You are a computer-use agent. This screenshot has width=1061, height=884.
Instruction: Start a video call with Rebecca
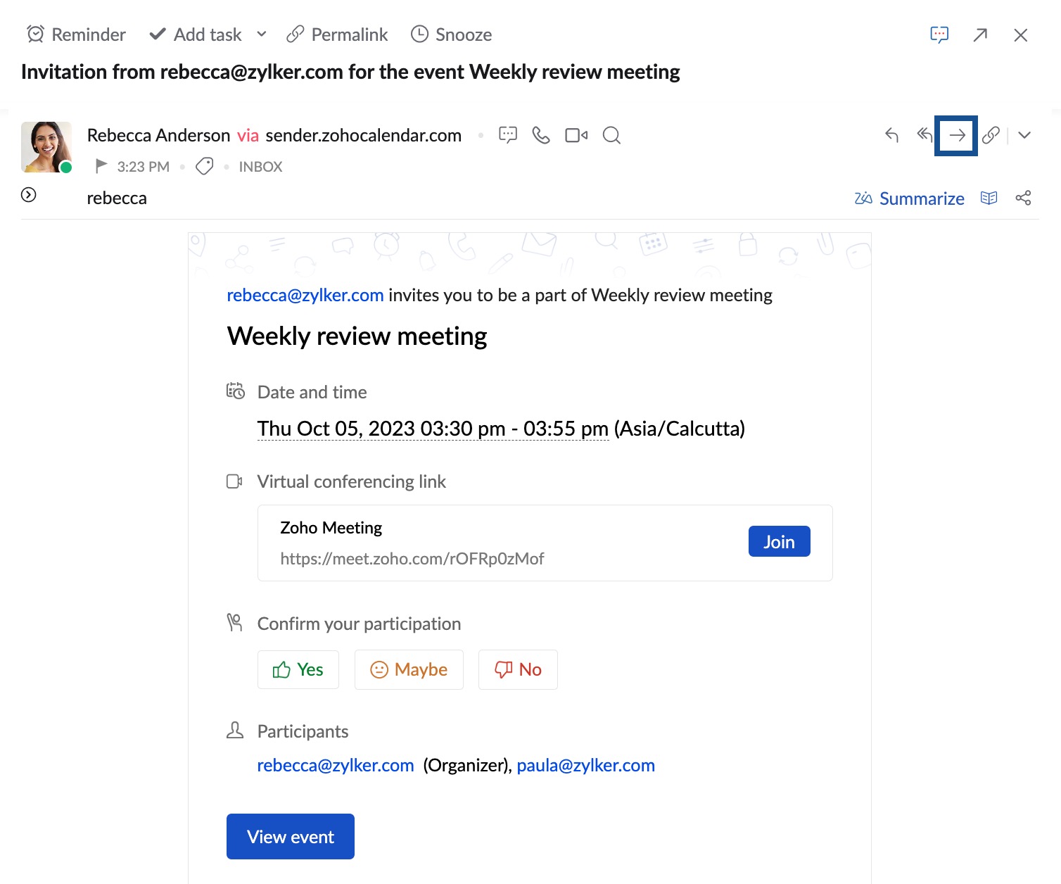576,135
